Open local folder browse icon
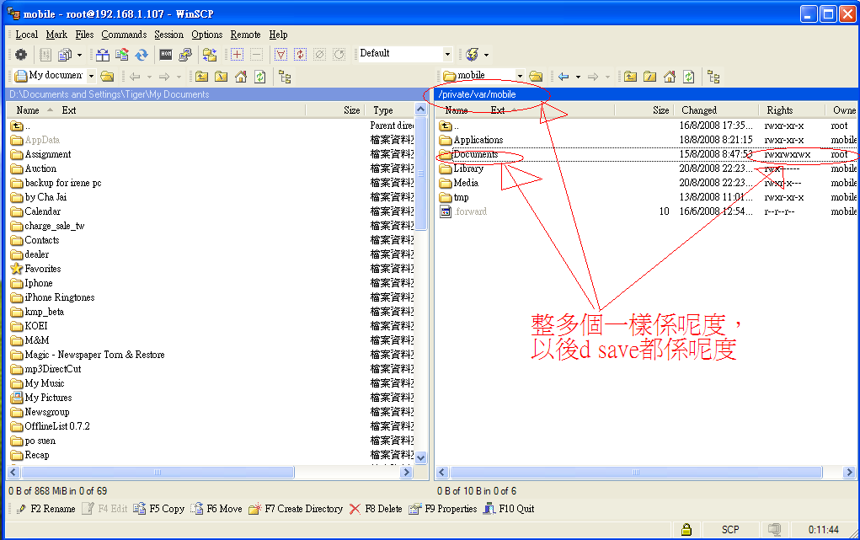Image resolution: width=860 pixels, height=540 pixels. [x=107, y=77]
